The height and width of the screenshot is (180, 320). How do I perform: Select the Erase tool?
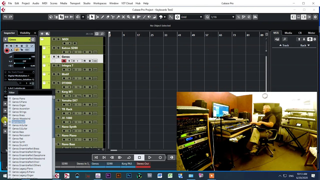[x=107, y=17]
